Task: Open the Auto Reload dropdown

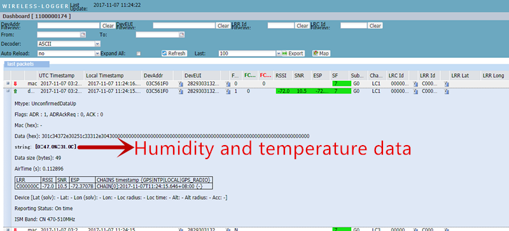Action: click(x=97, y=53)
